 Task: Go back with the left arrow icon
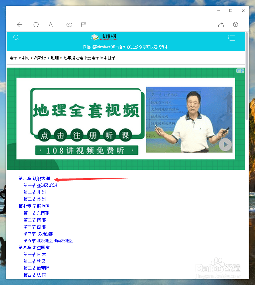point(20,24)
